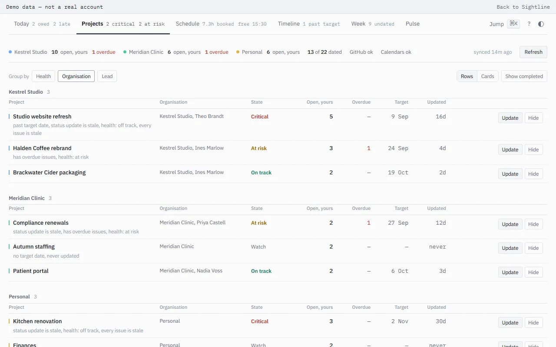The height and width of the screenshot is (347, 556).
Task: Open help with the question mark icon
Action: point(529,24)
